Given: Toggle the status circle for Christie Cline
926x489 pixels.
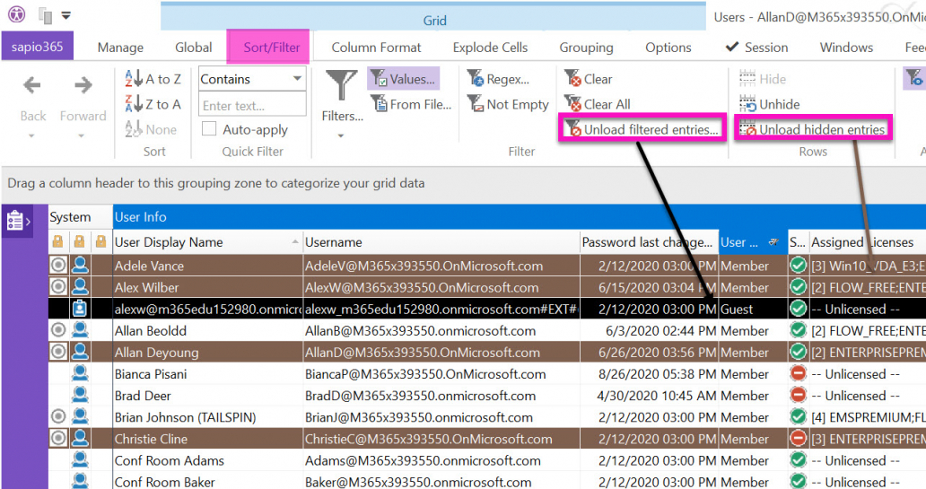Looking at the screenshot, I should (x=57, y=438).
